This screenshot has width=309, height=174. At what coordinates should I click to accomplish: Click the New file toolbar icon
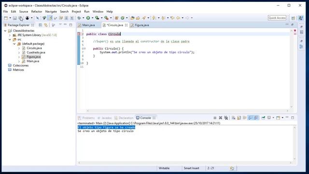(x=6, y=18)
